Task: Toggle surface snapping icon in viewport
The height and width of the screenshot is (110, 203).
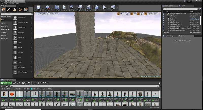Action: click(129, 14)
